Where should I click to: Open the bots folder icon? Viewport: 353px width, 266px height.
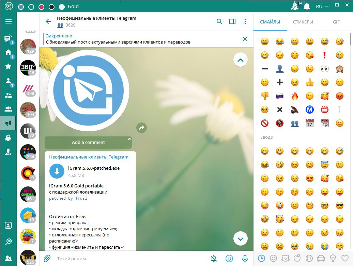coord(8,137)
